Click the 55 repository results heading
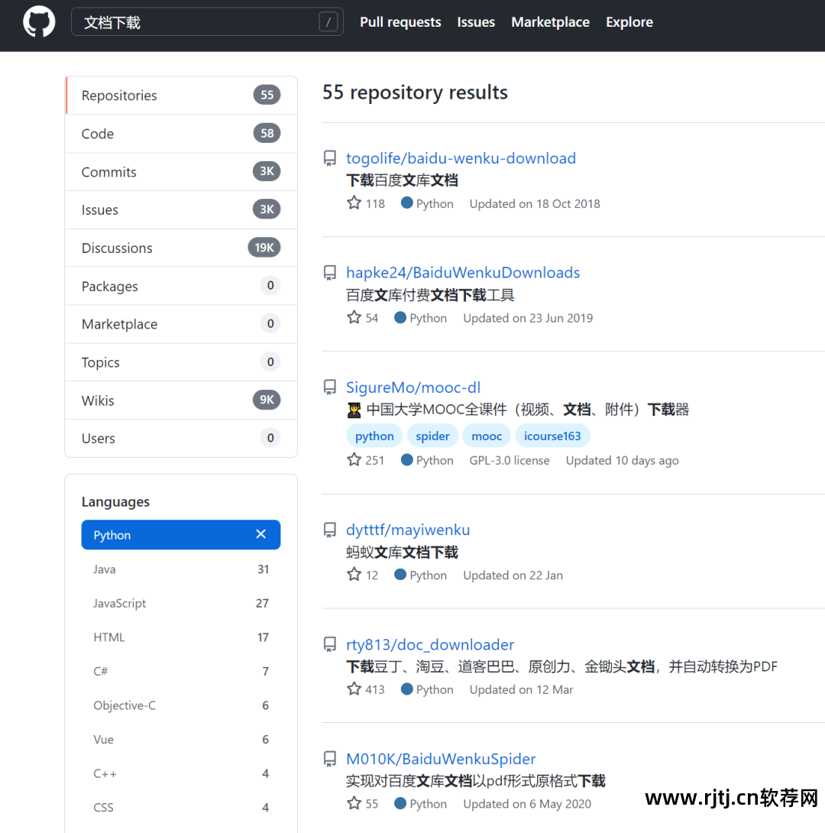The image size is (825, 833). coord(415,92)
